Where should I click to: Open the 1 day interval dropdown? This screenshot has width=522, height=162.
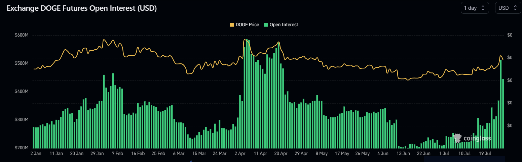pyautogui.click(x=475, y=8)
